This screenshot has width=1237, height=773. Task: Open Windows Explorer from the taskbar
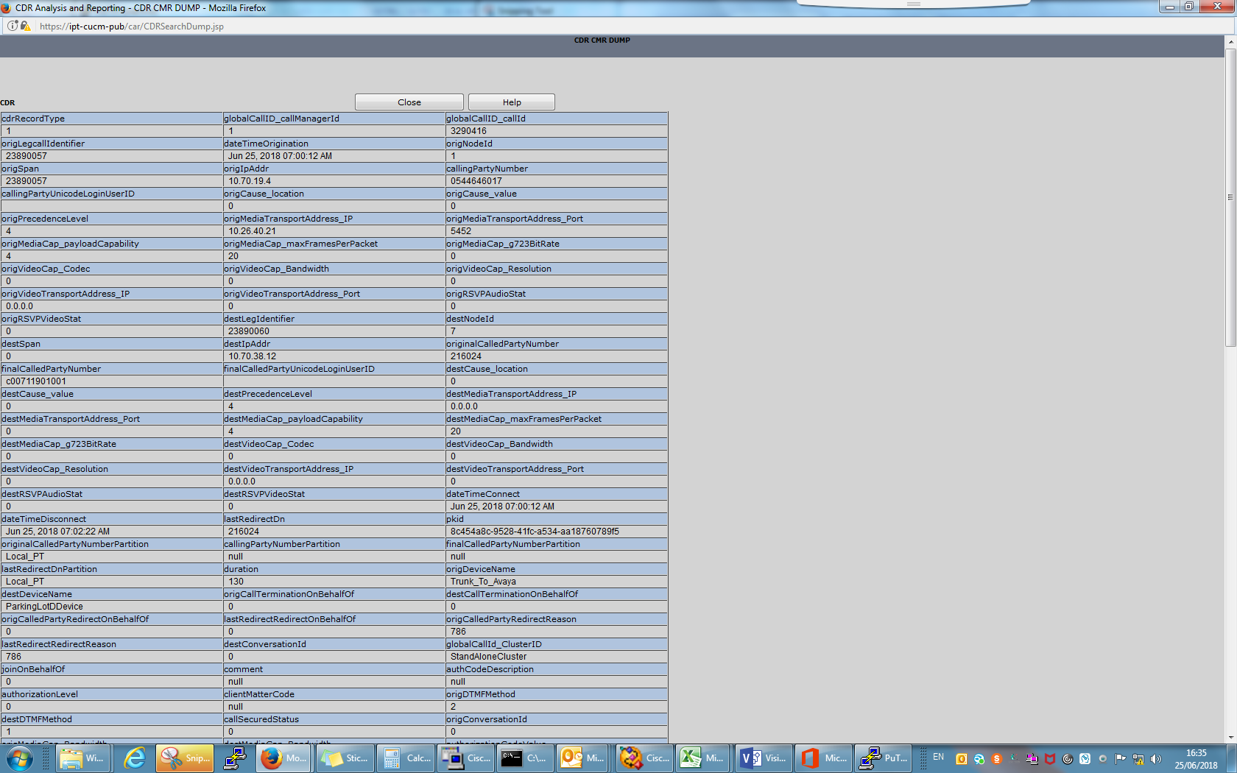(81, 758)
